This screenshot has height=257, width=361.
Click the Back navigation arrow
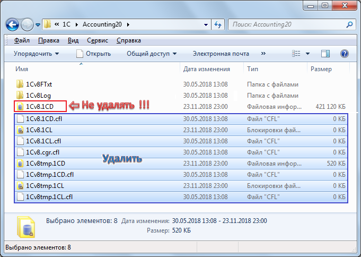coord(12,24)
